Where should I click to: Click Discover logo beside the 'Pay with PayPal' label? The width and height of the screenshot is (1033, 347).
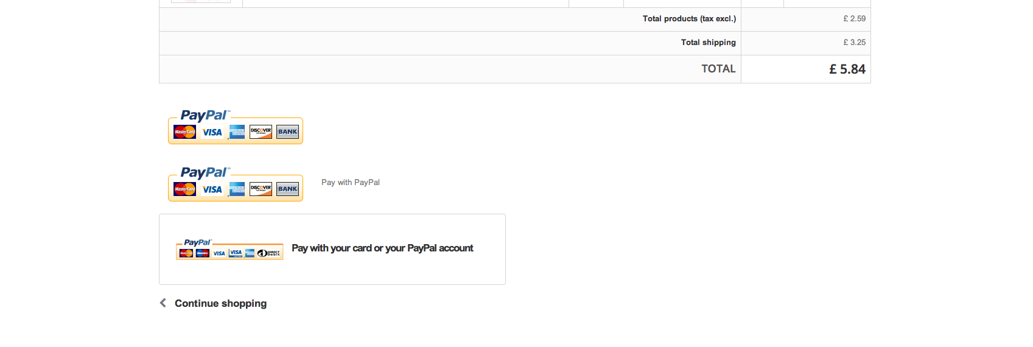tap(261, 189)
